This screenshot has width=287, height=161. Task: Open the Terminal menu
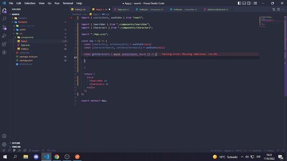(x=68, y=3)
